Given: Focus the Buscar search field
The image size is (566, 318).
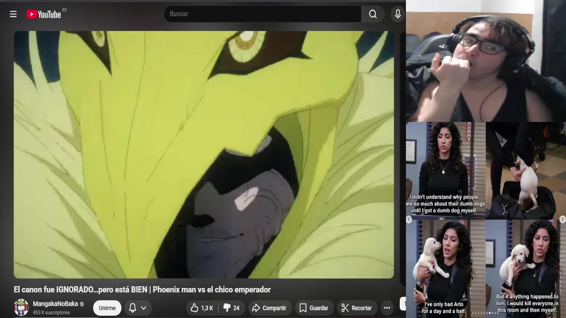Looking at the screenshot, I should (x=263, y=14).
